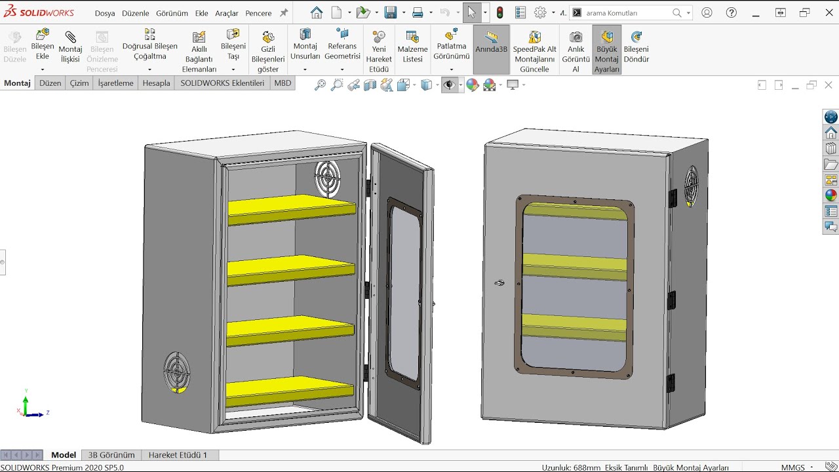The height and width of the screenshot is (472, 839).
Task: Expand Hide/Show Items dropdown arrow
Action: point(461,85)
